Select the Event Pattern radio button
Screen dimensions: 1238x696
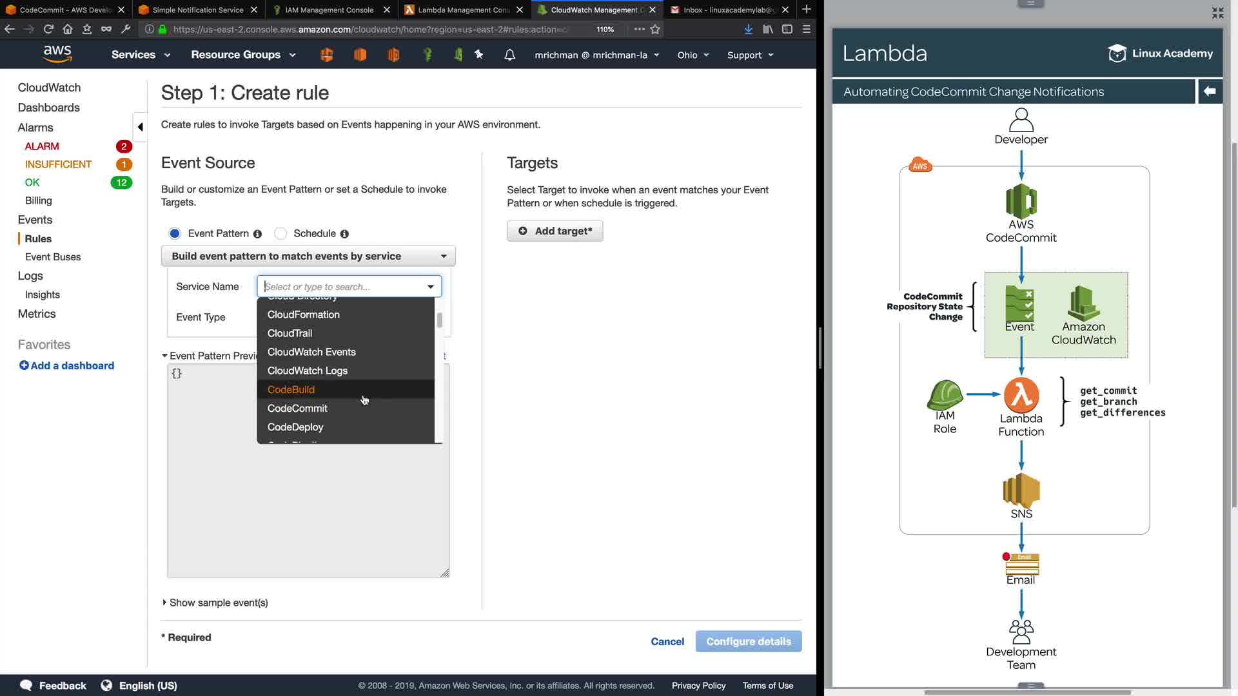pos(174,233)
